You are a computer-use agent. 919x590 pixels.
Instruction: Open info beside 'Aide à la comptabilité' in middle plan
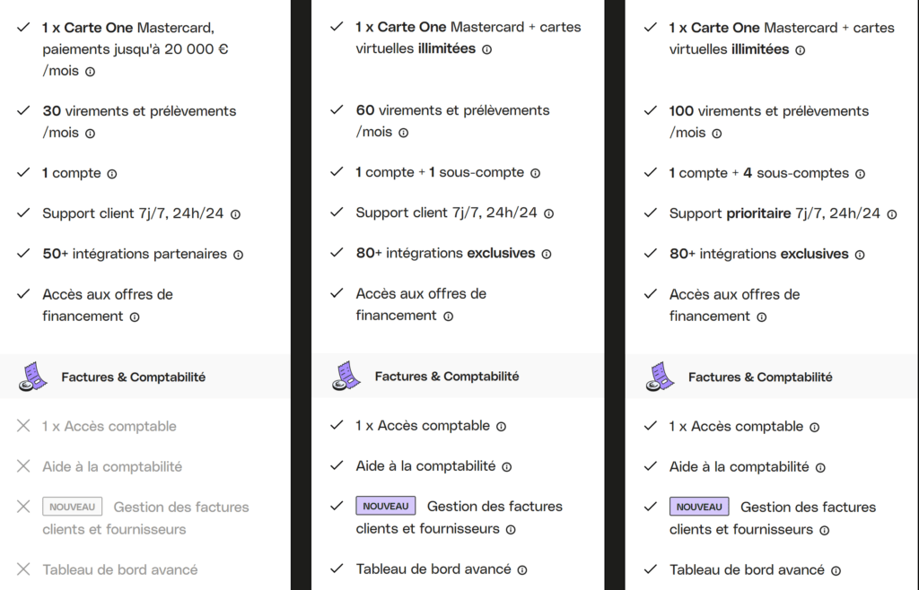[x=506, y=467]
